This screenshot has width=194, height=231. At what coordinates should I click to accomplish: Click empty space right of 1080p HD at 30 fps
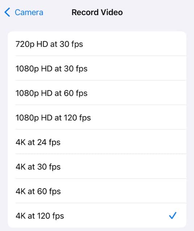point(137,68)
